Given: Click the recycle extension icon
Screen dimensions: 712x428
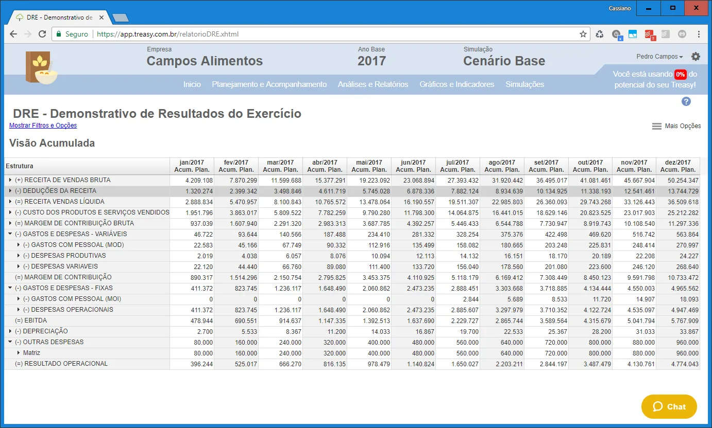Looking at the screenshot, I should 600,34.
